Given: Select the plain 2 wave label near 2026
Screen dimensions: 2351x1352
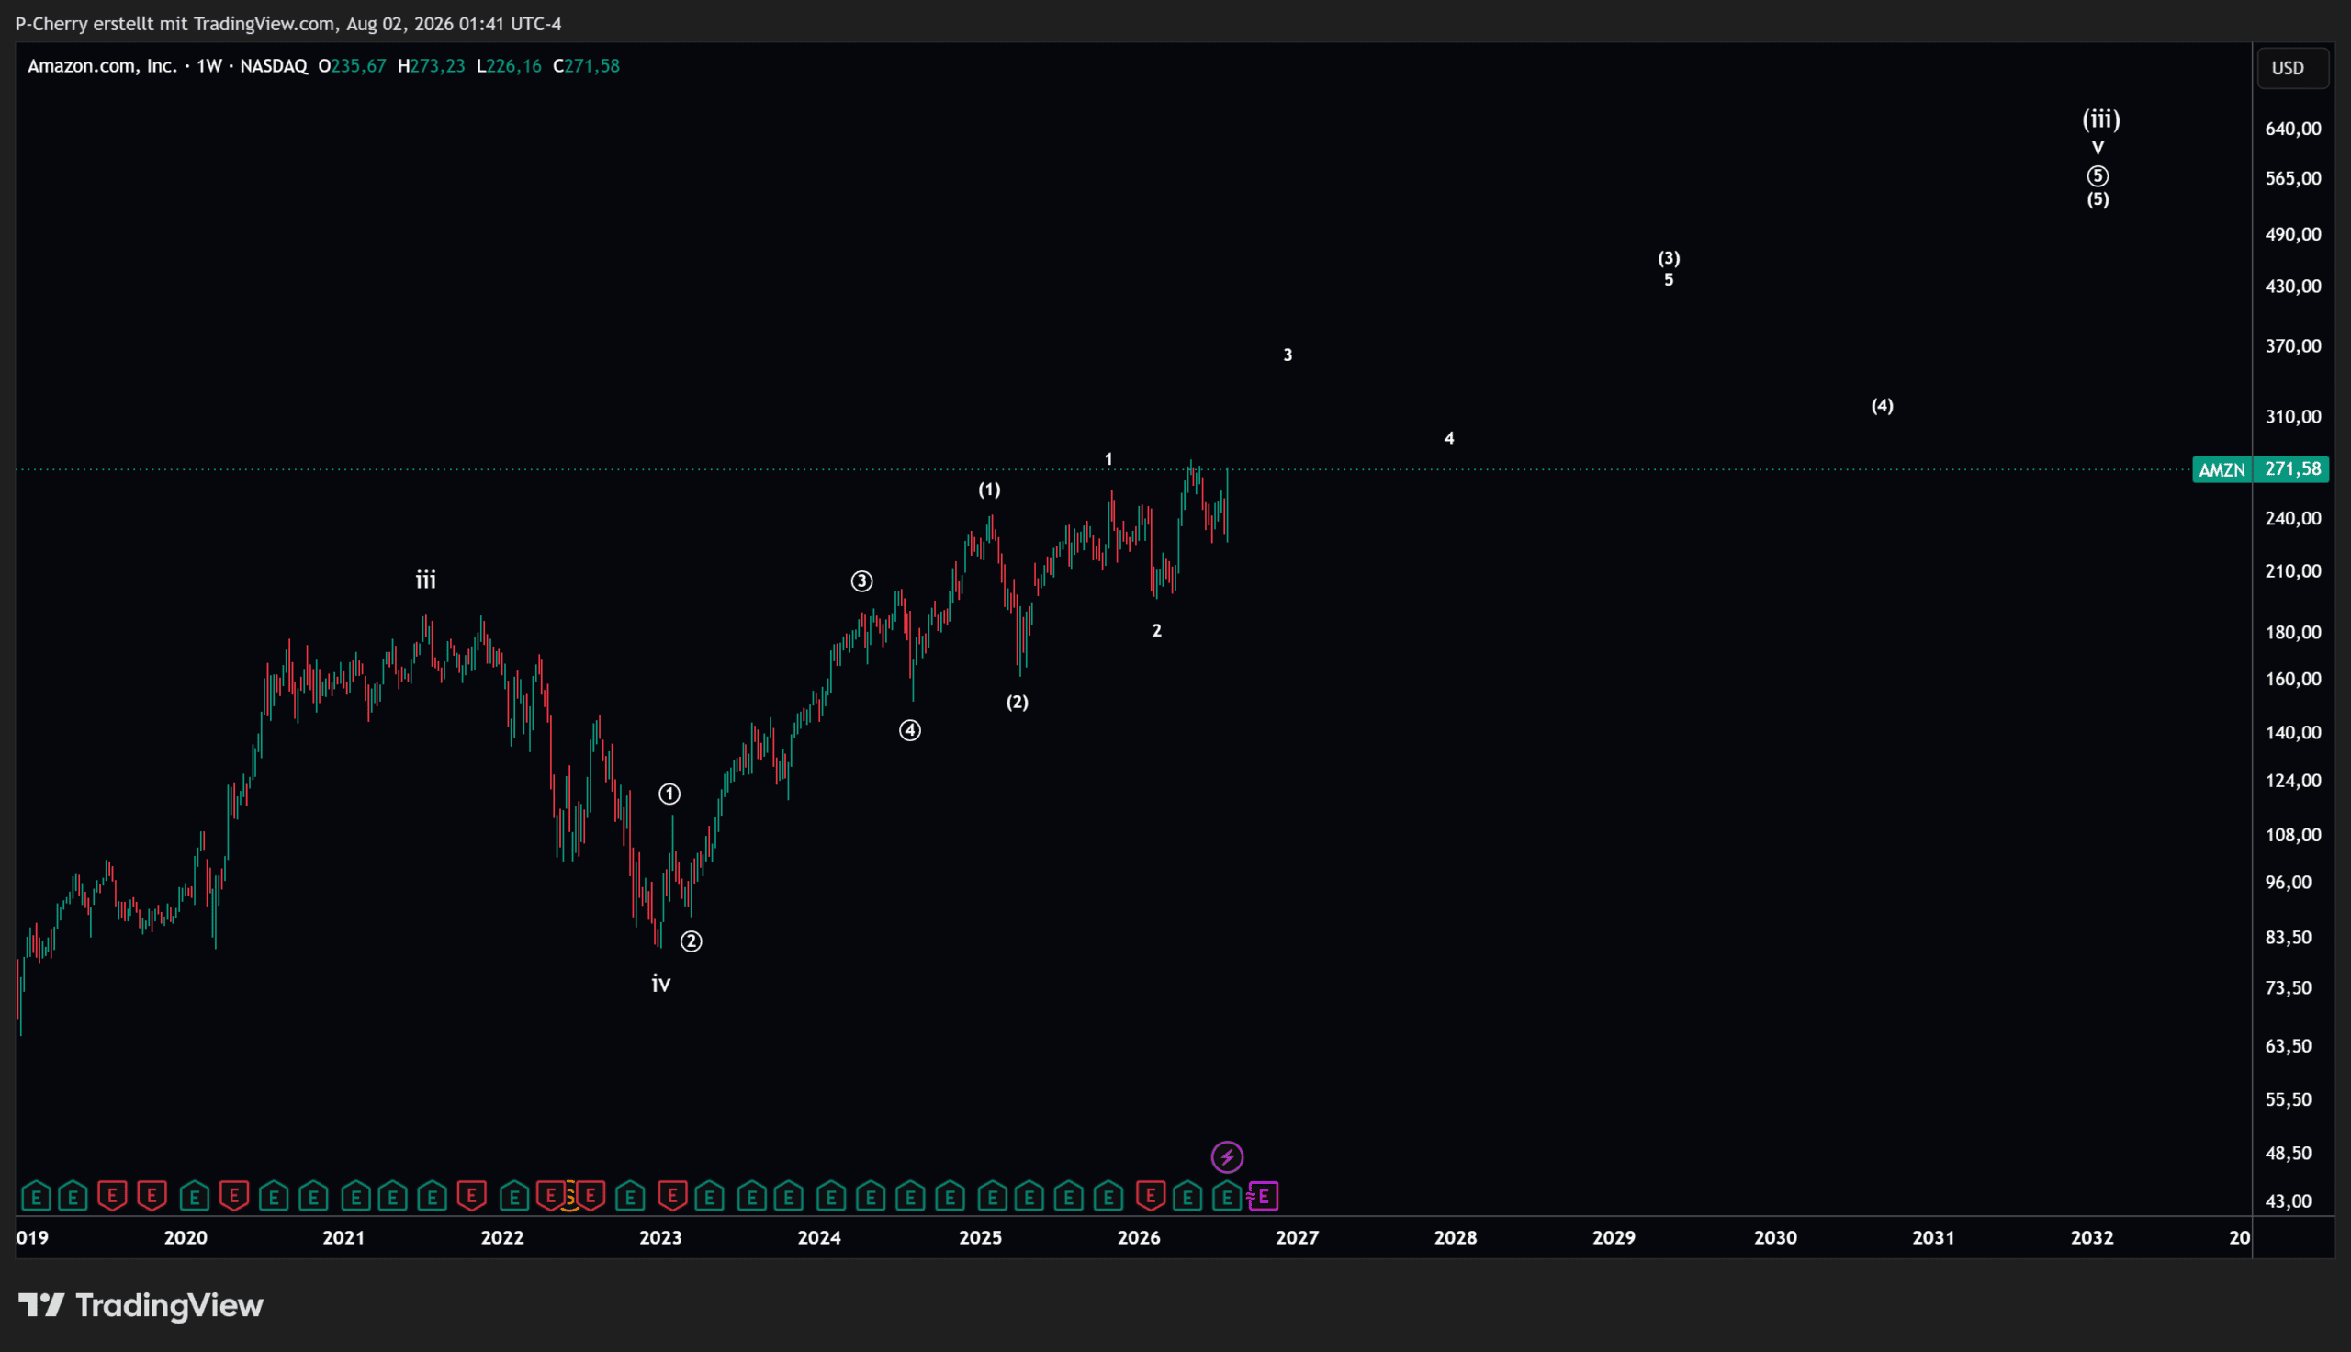Looking at the screenshot, I should (x=1156, y=630).
